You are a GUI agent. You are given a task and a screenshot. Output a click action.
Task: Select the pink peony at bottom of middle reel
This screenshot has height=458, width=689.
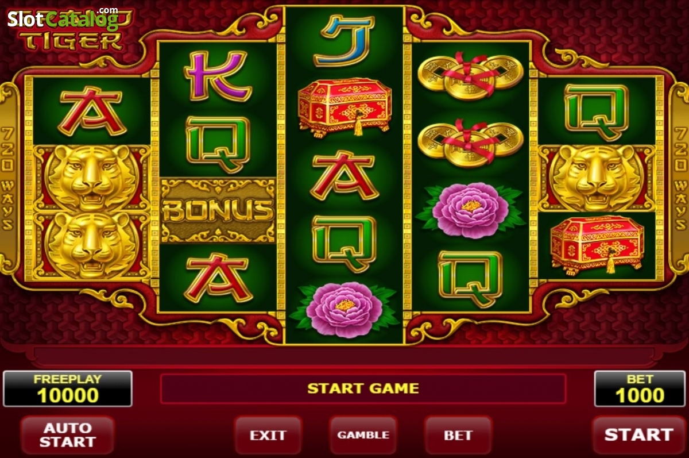[344, 309]
